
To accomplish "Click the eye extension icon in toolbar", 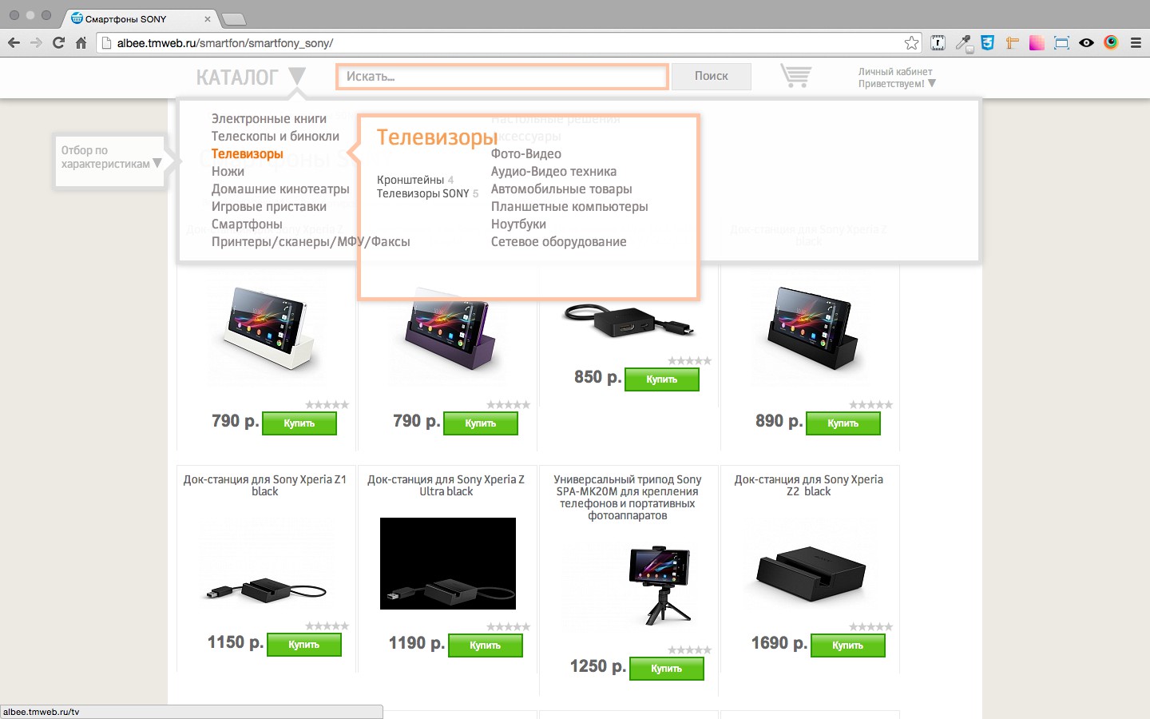I will point(1086,43).
